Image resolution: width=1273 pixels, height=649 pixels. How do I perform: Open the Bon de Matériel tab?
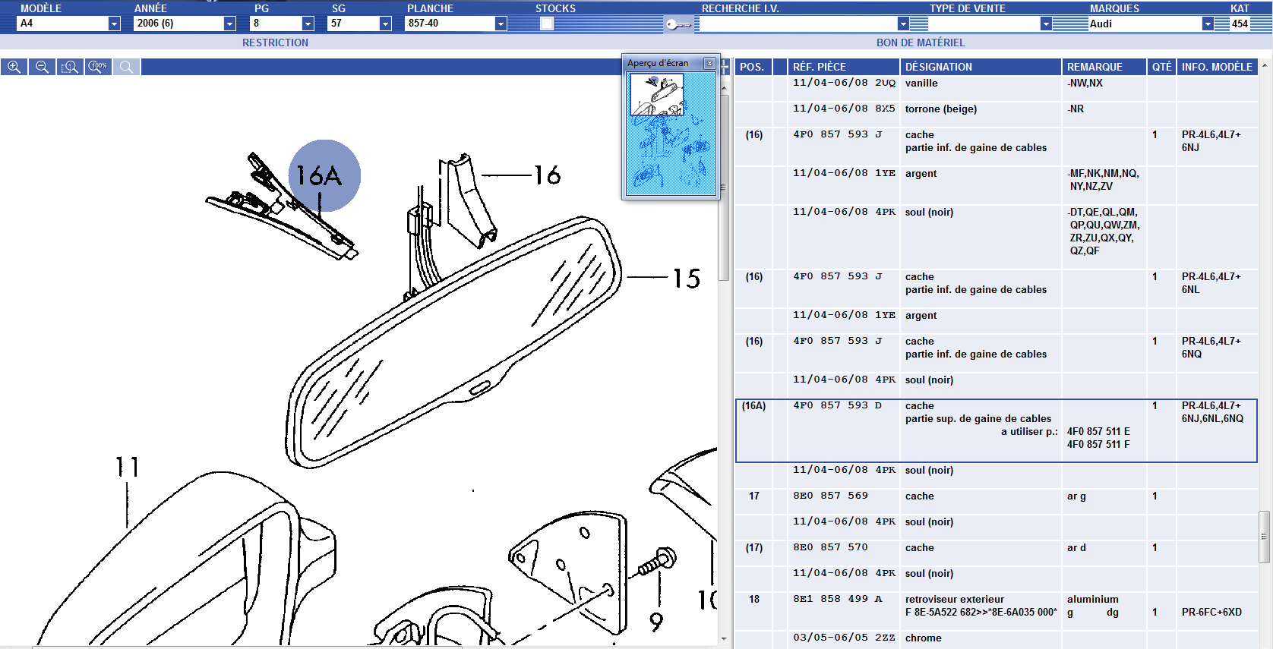click(x=920, y=43)
